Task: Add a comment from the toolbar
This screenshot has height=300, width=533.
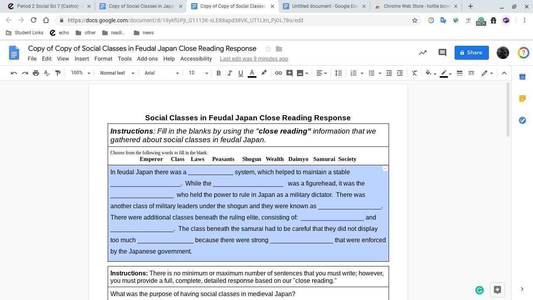Action: click(289, 73)
